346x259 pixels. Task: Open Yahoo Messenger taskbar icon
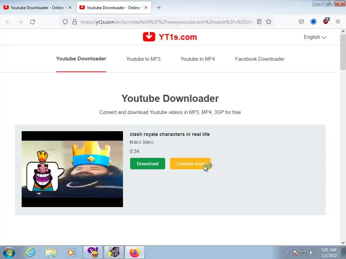click(x=93, y=252)
